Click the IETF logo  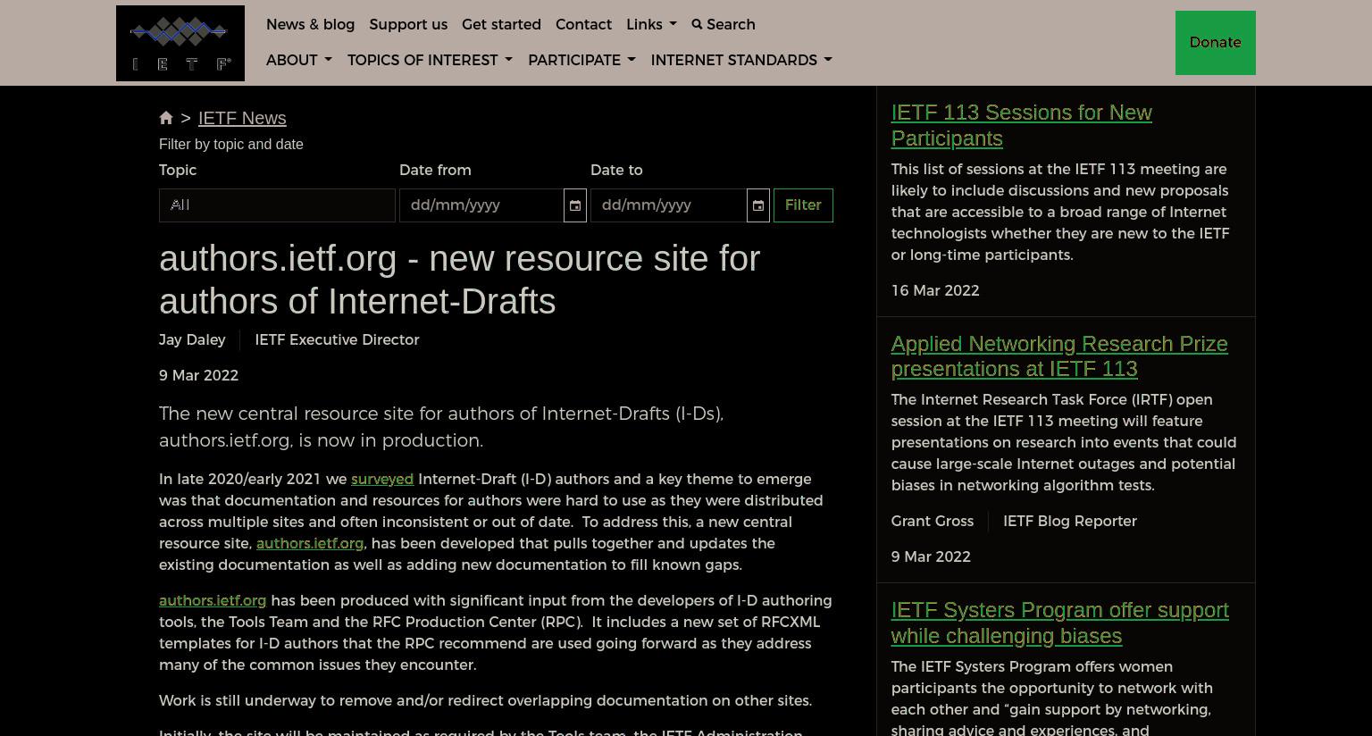click(x=180, y=43)
